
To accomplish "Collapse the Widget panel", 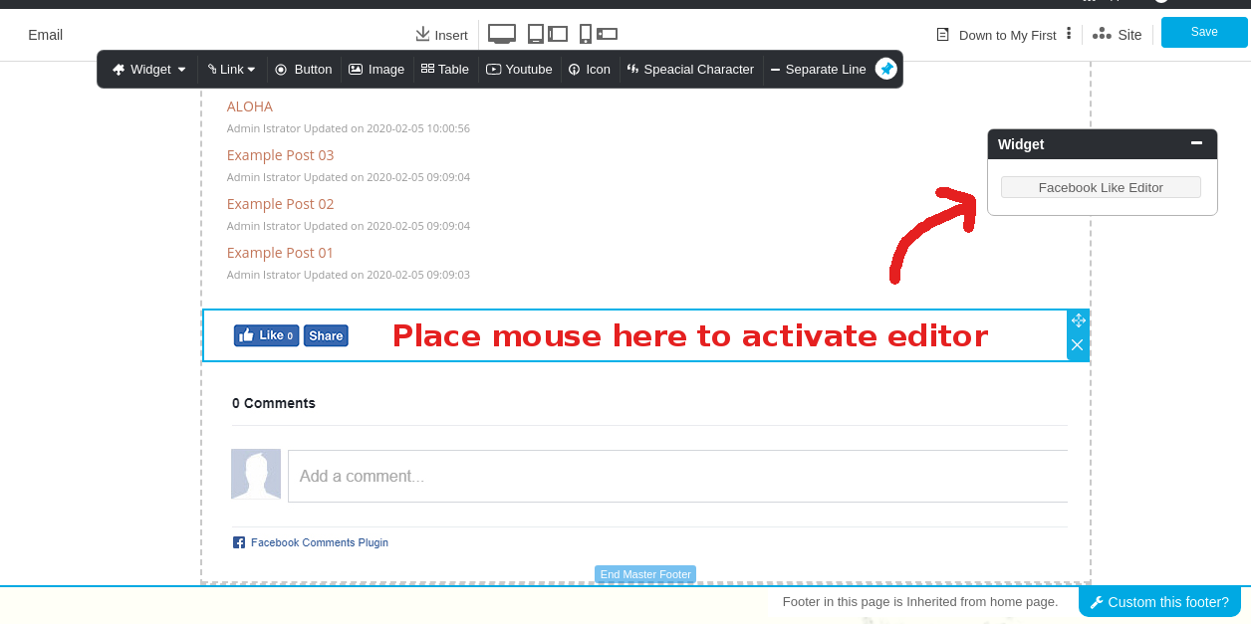I will coord(1196,143).
